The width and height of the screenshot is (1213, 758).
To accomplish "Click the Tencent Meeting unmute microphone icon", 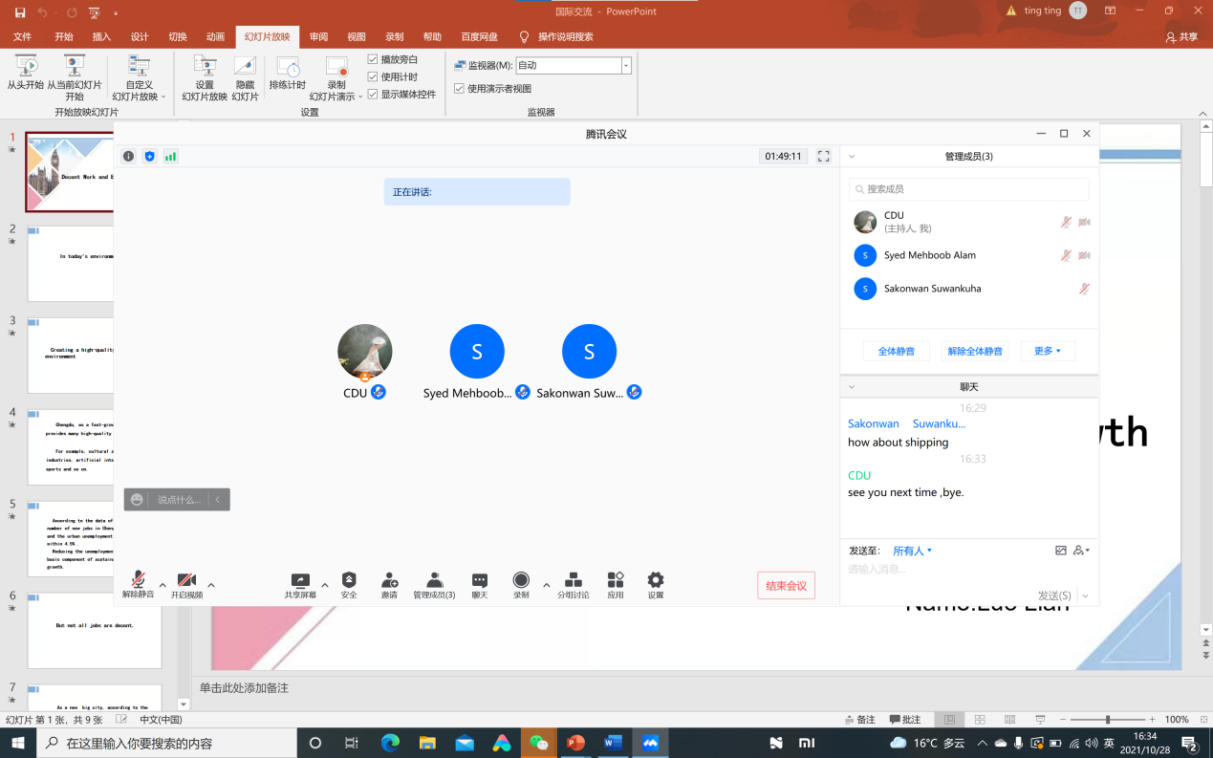I will coord(138,579).
